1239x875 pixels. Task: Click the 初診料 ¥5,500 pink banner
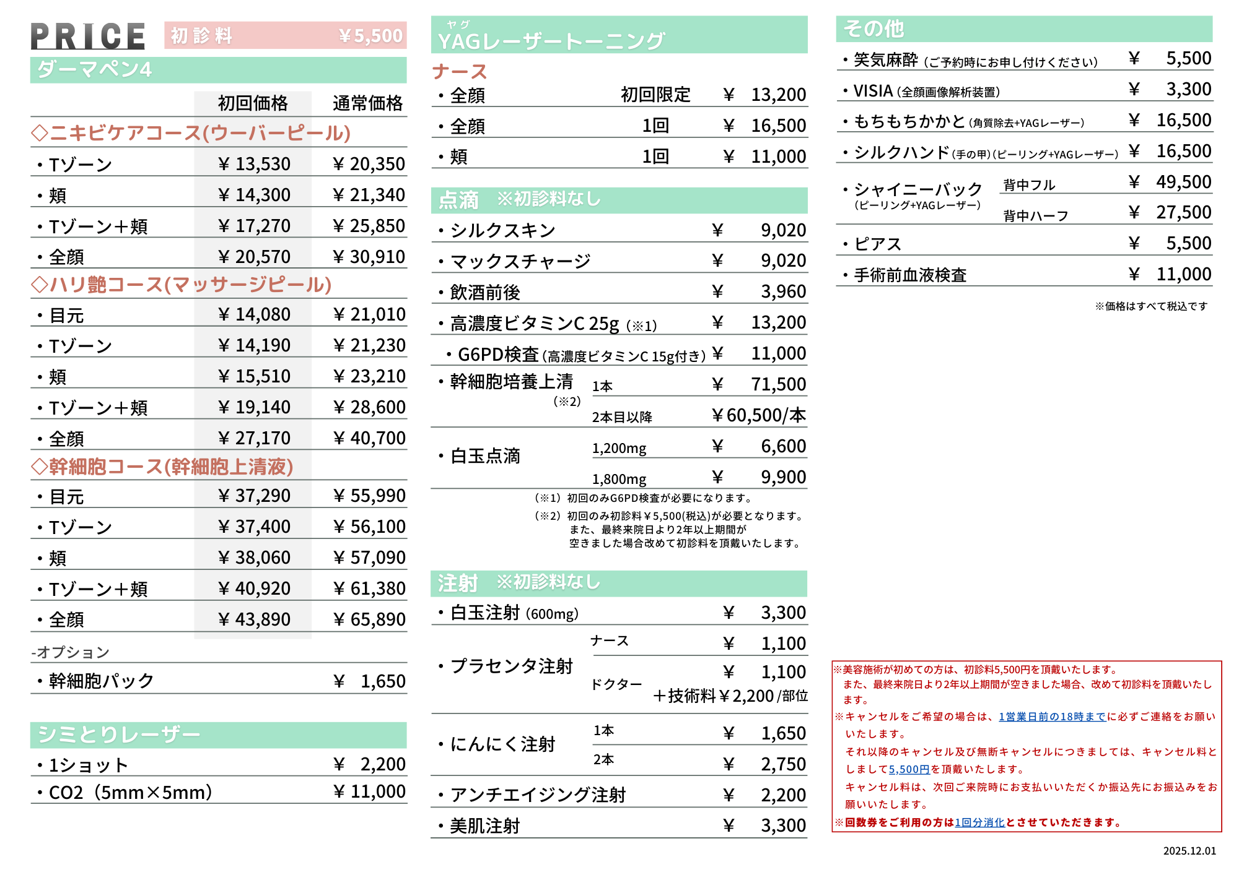click(x=286, y=35)
